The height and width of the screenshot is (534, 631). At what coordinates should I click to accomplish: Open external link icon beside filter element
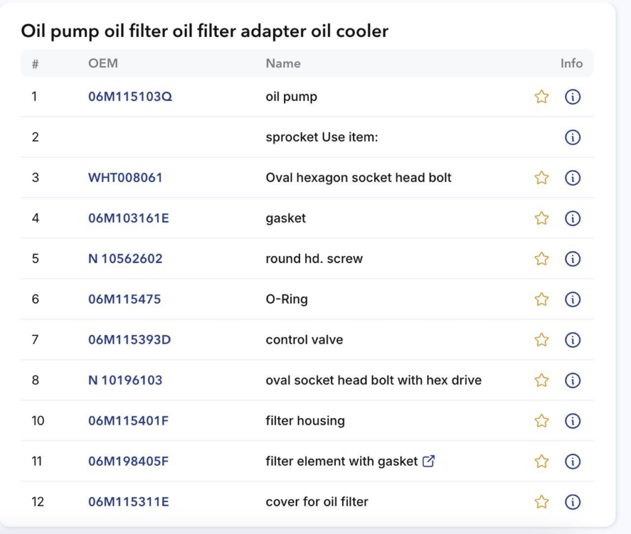coord(429,461)
